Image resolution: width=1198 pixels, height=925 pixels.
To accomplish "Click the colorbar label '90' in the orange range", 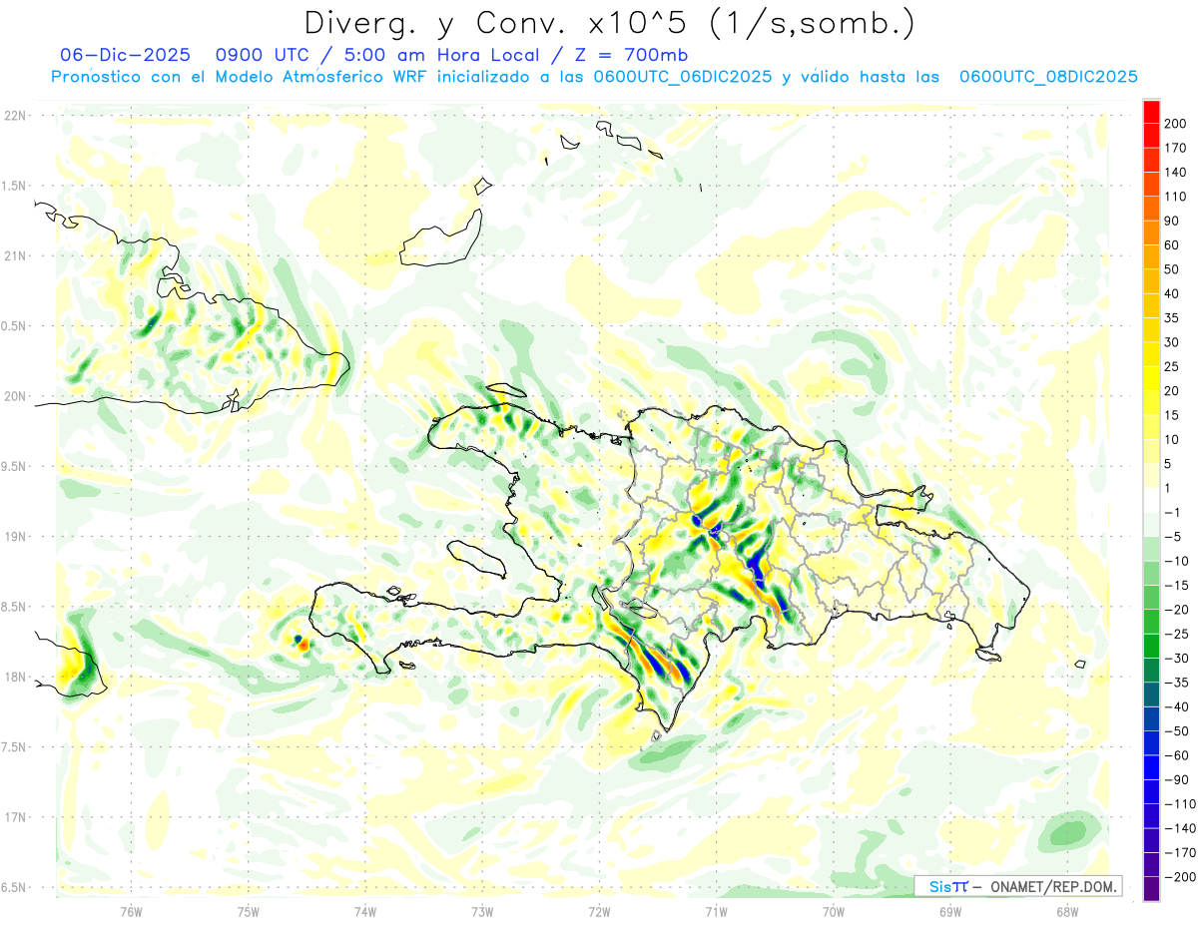I will [1172, 221].
